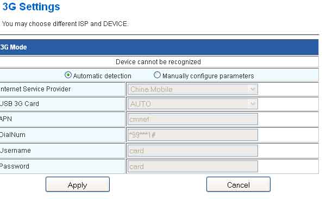Click the USB 3G Card label
Image resolution: width=333 pixels, height=199 pixels.
coord(20,103)
